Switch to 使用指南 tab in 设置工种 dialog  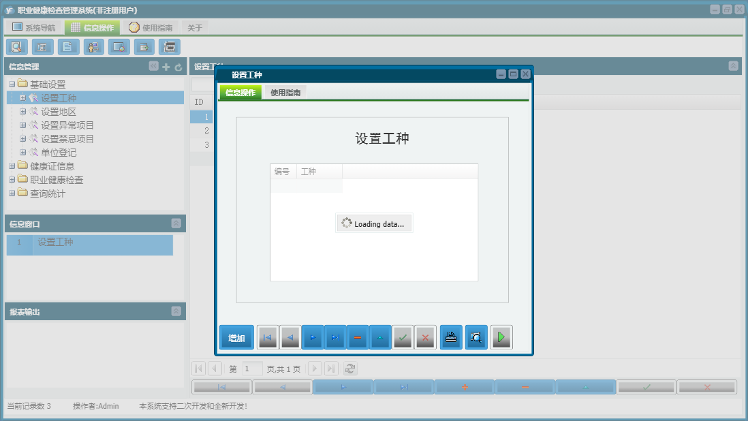point(285,93)
